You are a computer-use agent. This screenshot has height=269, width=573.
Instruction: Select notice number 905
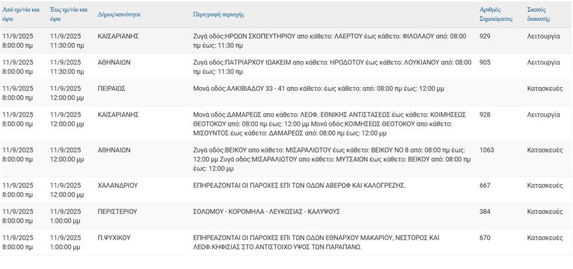coord(485,62)
